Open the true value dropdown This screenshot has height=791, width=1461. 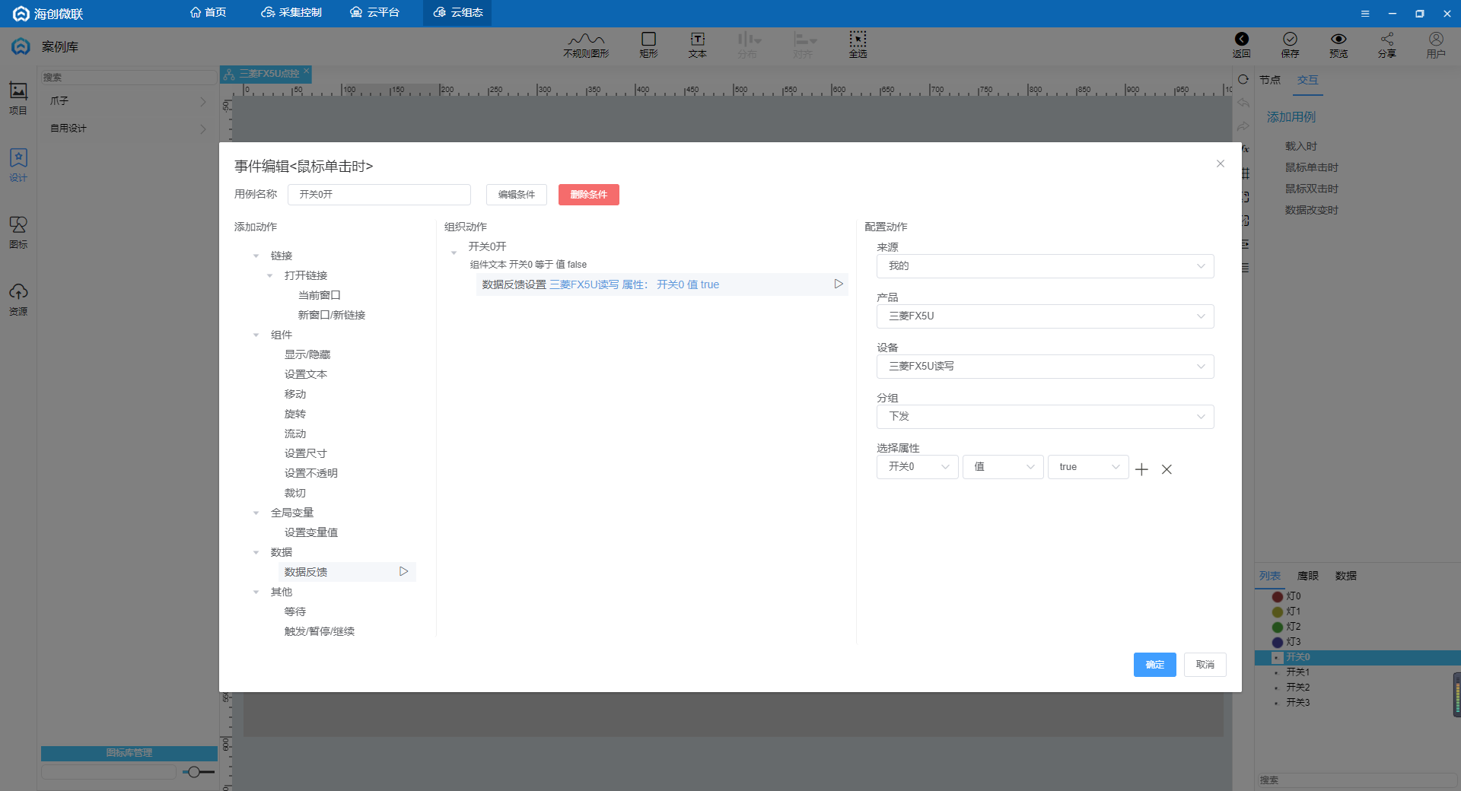tap(1087, 466)
